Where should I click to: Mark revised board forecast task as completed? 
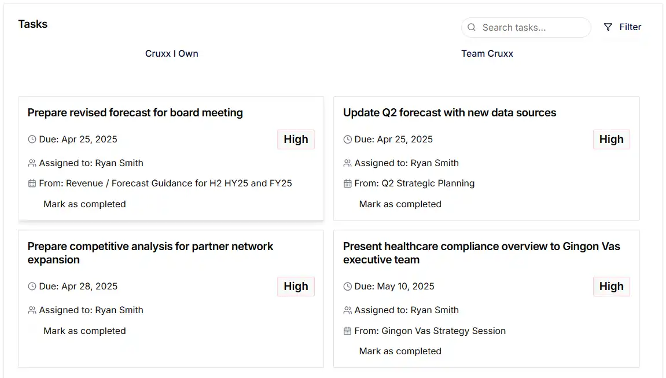(x=84, y=204)
